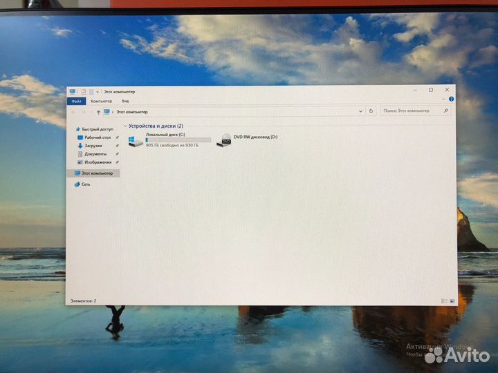The height and width of the screenshot is (373, 498).
Task: Open Документы in the navigation pane
Action: point(92,154)
